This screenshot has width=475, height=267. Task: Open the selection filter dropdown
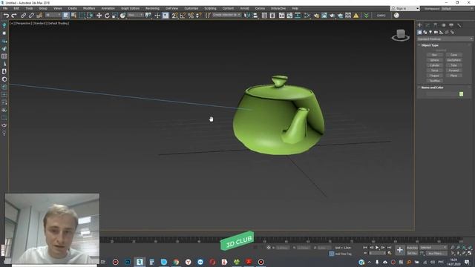53,15
